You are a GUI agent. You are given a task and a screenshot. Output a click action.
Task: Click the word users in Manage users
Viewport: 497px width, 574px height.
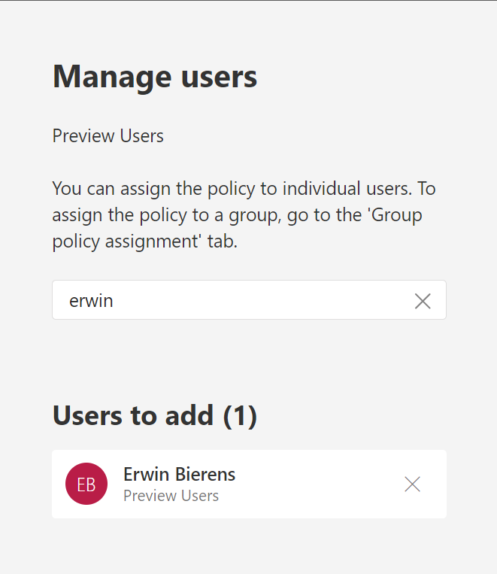220,77
